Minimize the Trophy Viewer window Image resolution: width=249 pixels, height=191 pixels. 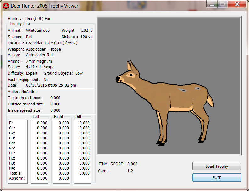click(212, 4)
